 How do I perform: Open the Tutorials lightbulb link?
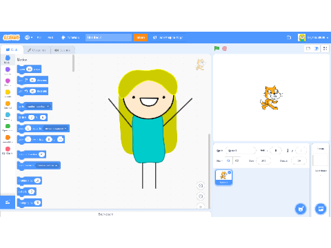70,37
